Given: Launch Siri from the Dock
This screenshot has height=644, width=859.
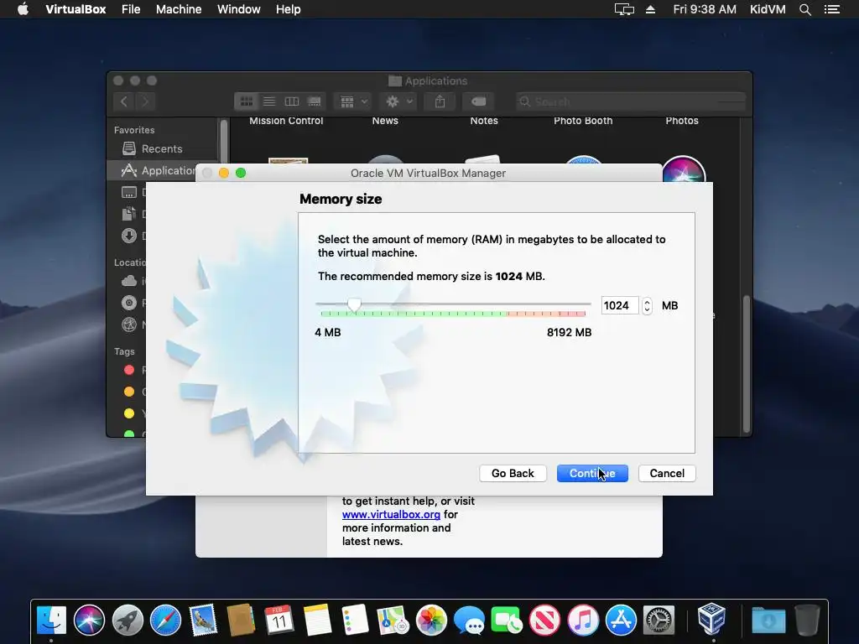Looking at the screenshot, I should (x=89, y=621).
